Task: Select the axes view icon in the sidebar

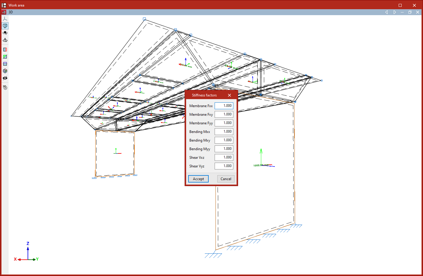Action: 5,19
